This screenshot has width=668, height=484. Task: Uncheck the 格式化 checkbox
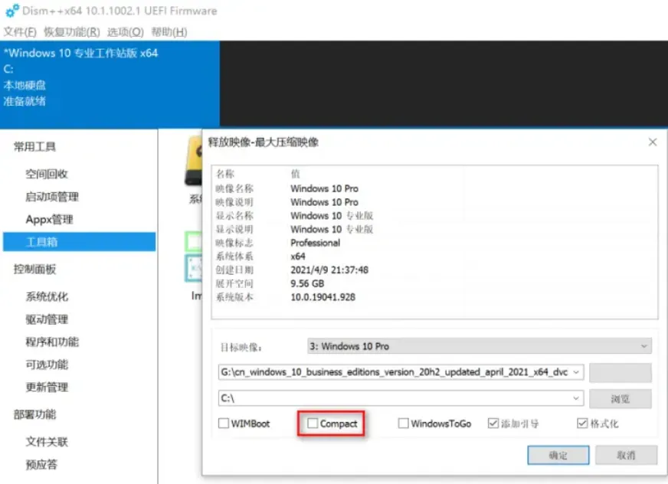(x=582, y=423)
